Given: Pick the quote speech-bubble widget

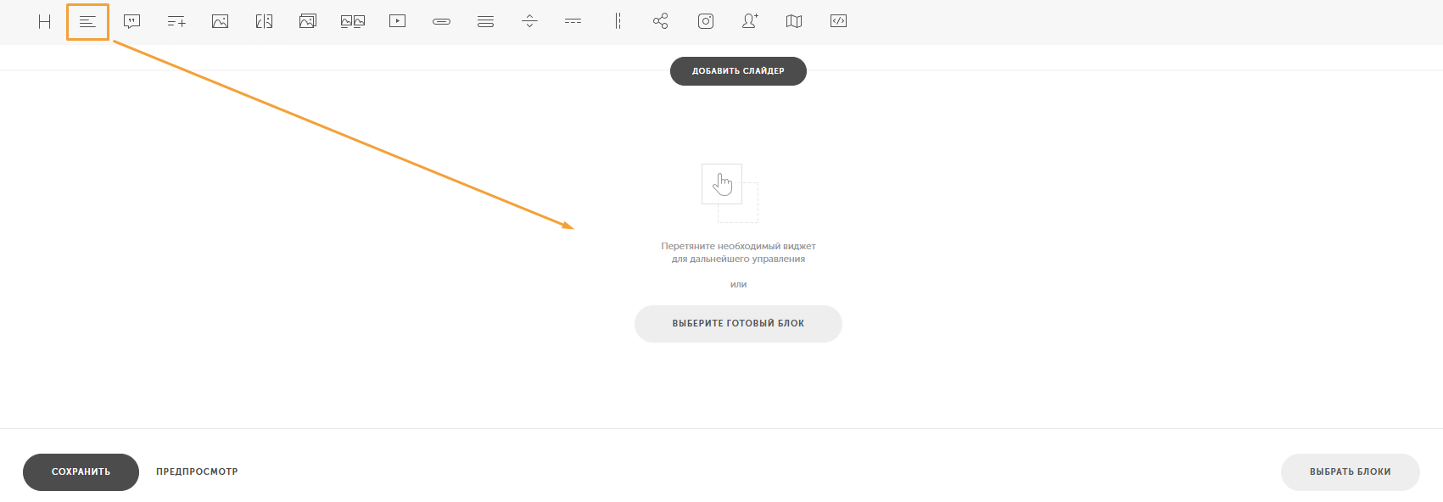Looking at the screenshot, I should (131, 21).
